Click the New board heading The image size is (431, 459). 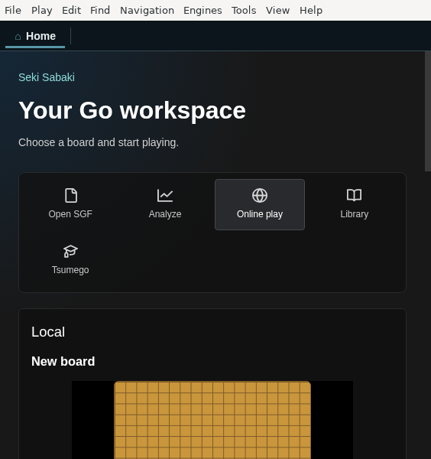(x=63, y=362)
